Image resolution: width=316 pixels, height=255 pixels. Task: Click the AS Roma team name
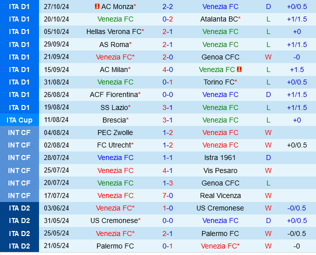(114, 44)
